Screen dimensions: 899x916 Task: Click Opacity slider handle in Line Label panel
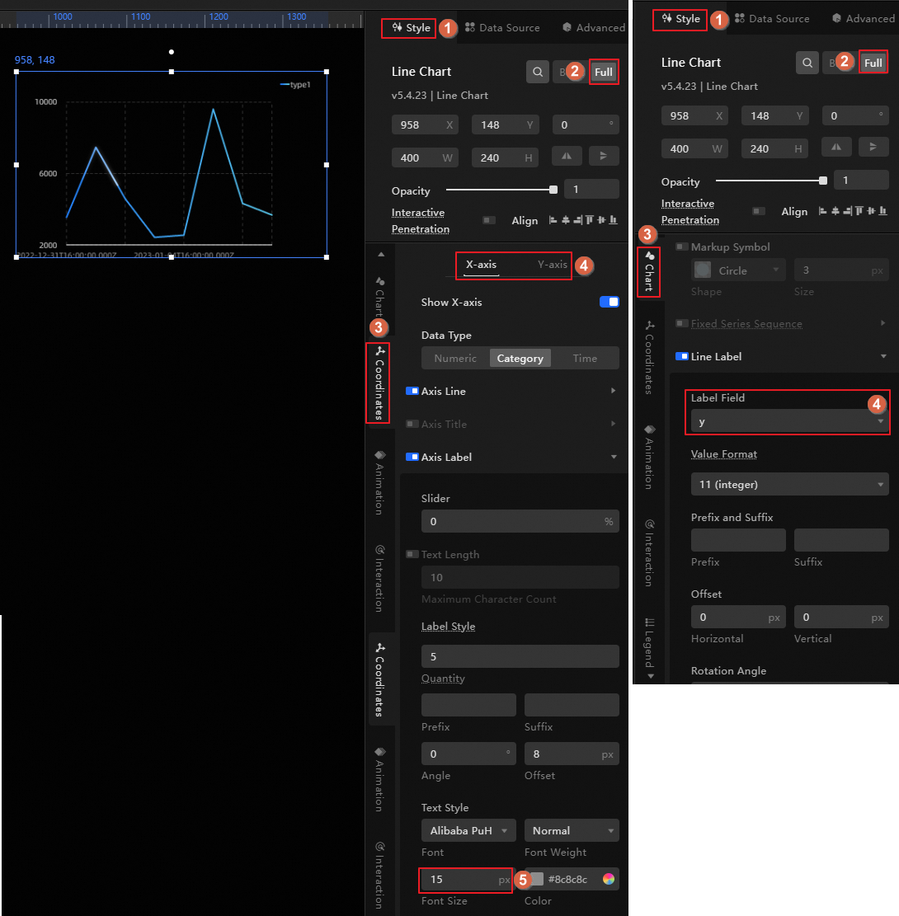click(823, 181)
